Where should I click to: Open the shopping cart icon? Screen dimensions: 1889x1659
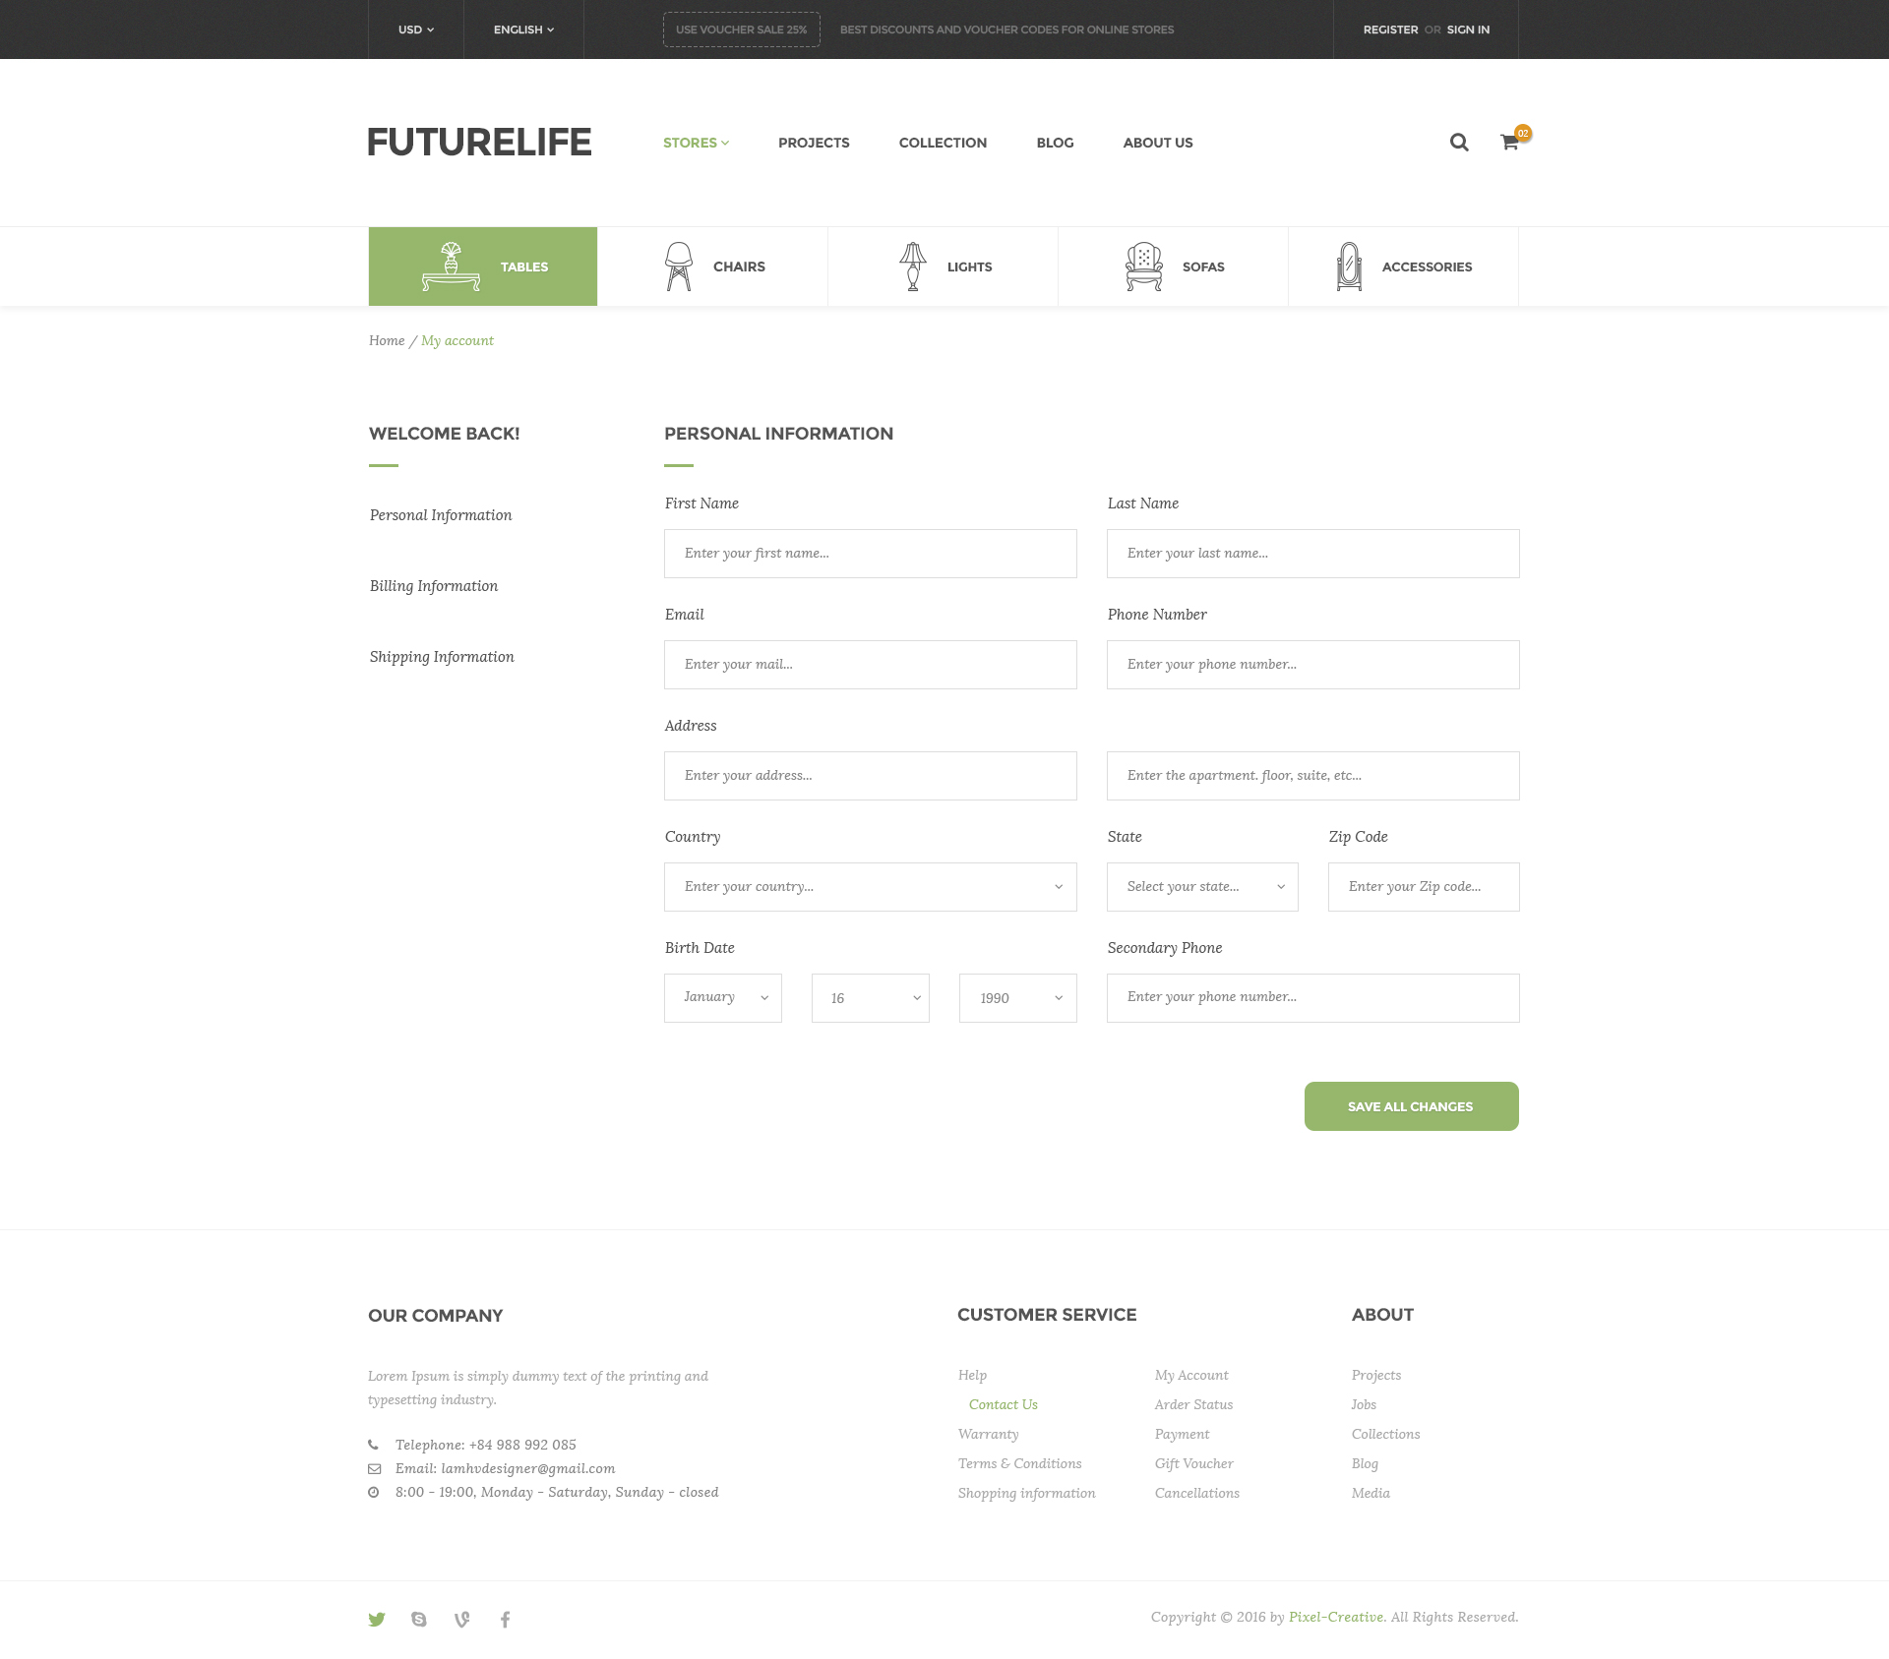(1509, 143)
